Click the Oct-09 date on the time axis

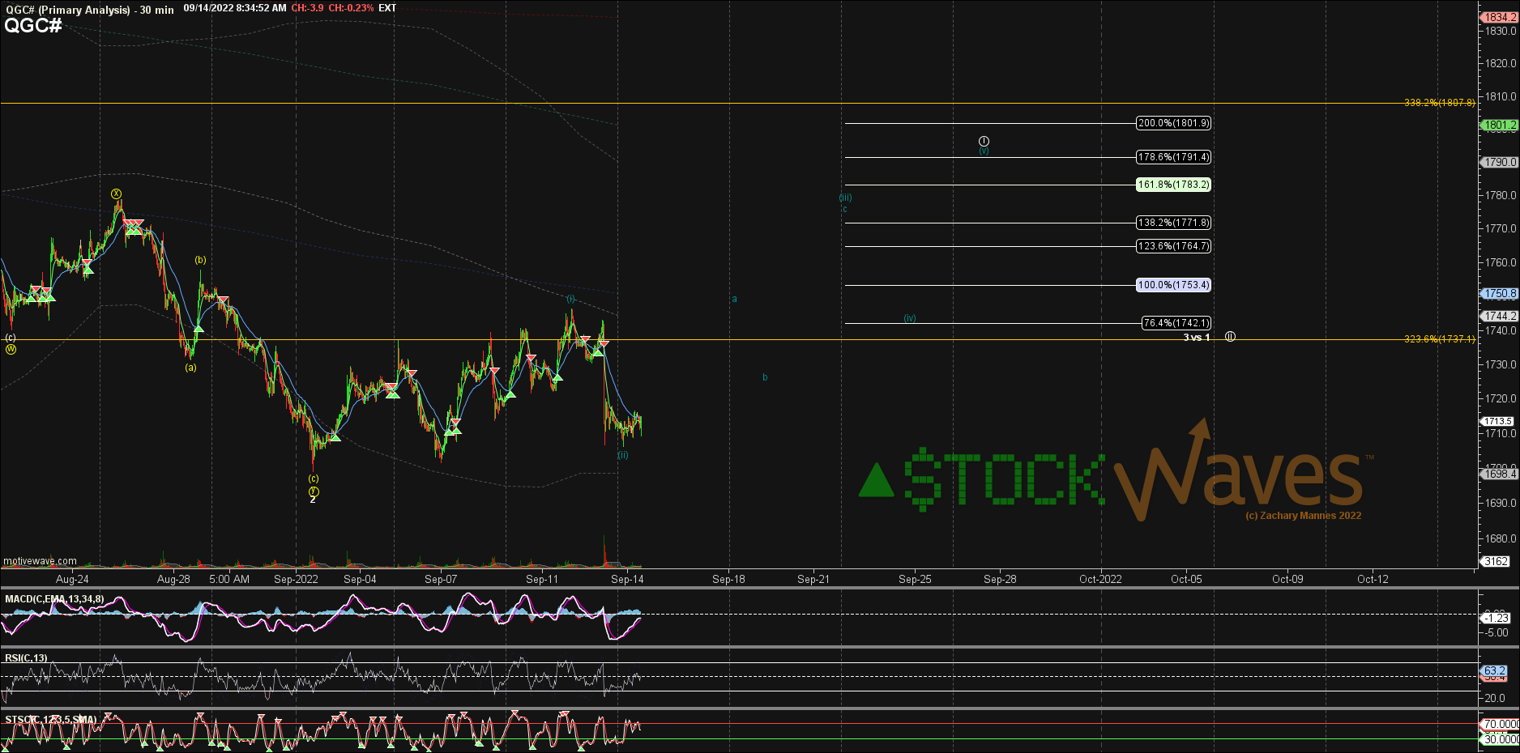coord(1287,579)
